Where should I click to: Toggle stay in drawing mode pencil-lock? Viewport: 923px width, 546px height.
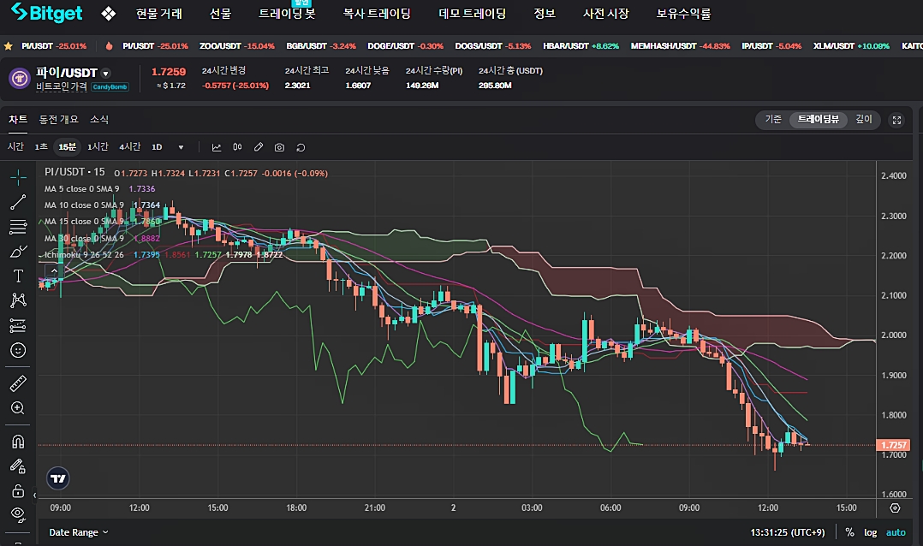tap(18, 466)
